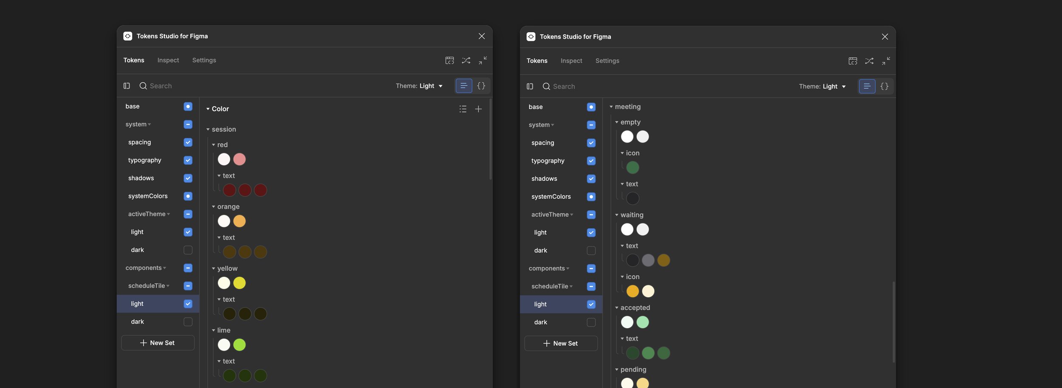
Task: Toggle system group checkbox in right window
Action: [591, 125]
